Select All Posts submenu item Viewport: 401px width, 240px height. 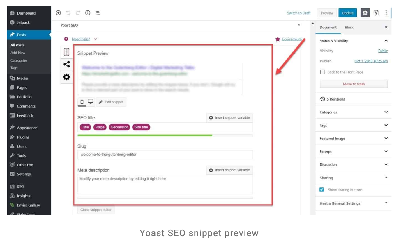tap(17, 45)
